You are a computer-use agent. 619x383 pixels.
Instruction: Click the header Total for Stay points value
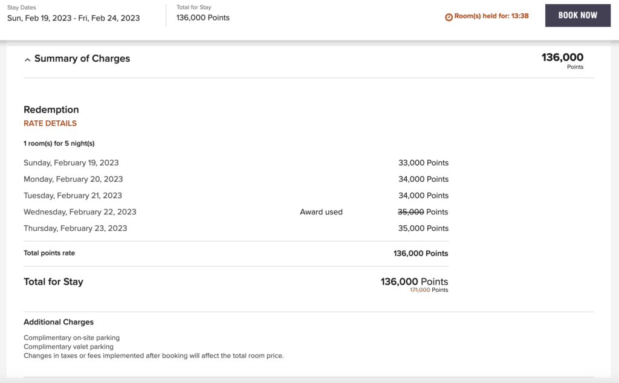click(203, 18)
